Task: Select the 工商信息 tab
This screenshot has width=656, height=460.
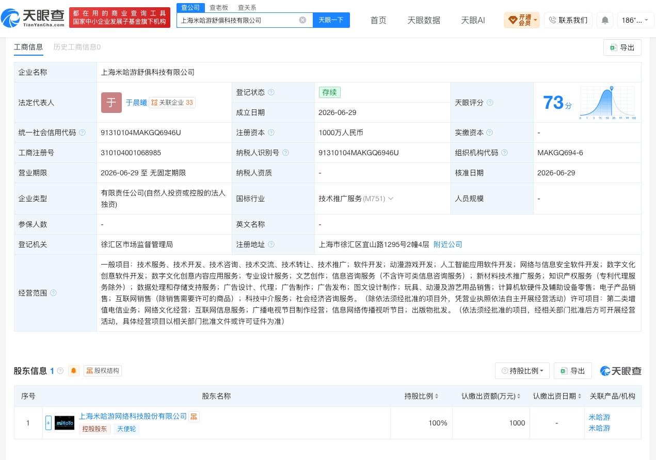Action: [x=28, y=47]
